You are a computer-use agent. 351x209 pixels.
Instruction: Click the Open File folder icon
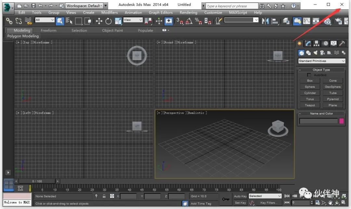(26, 6)
